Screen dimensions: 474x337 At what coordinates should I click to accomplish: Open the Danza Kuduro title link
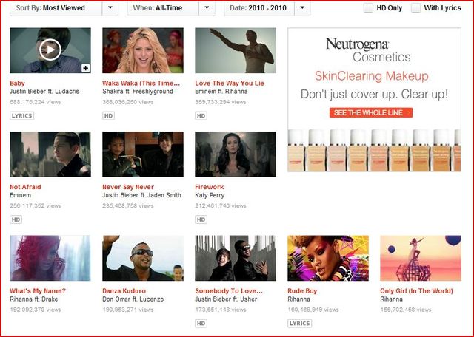(x=124, y=291)
